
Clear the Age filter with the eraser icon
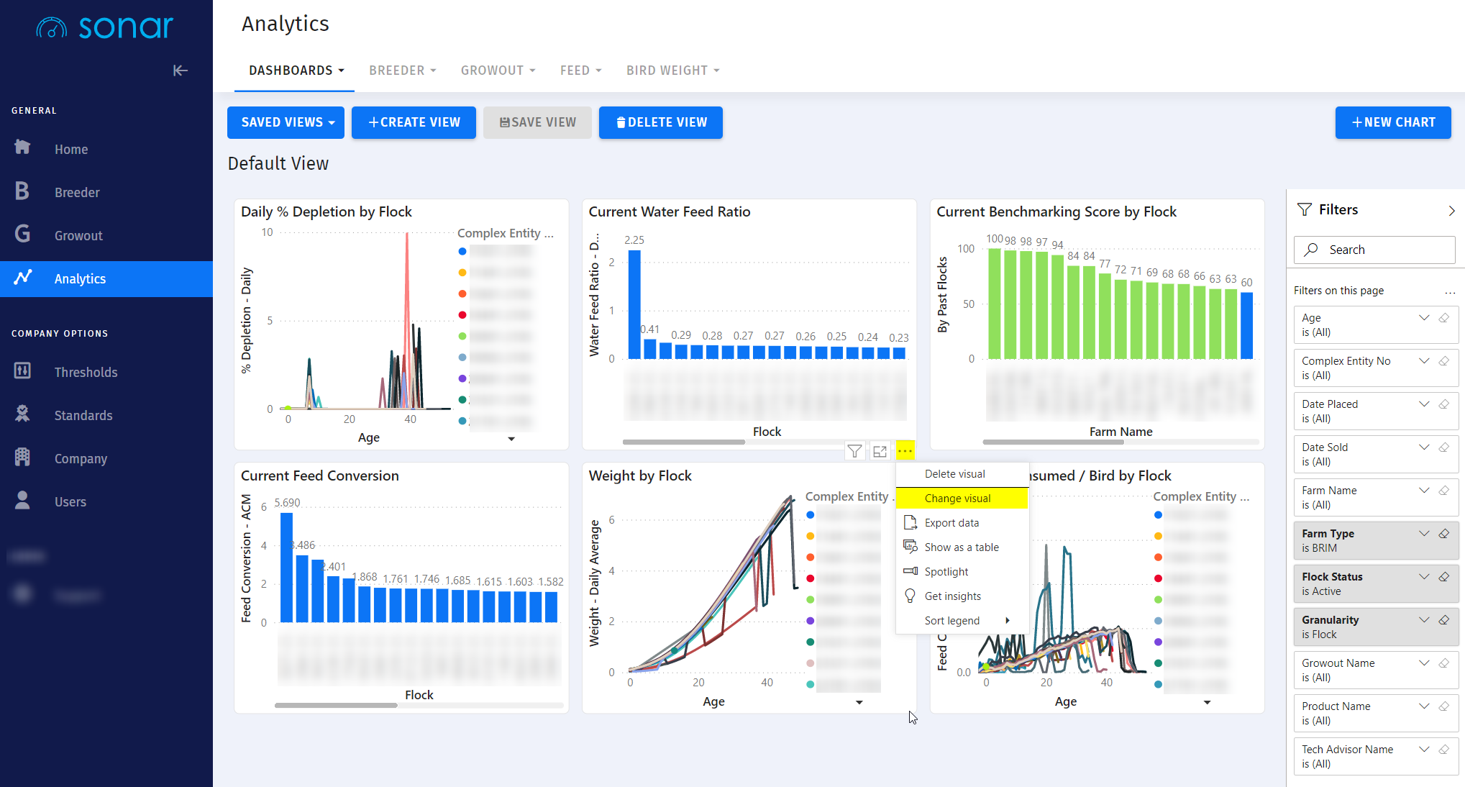1444,318
